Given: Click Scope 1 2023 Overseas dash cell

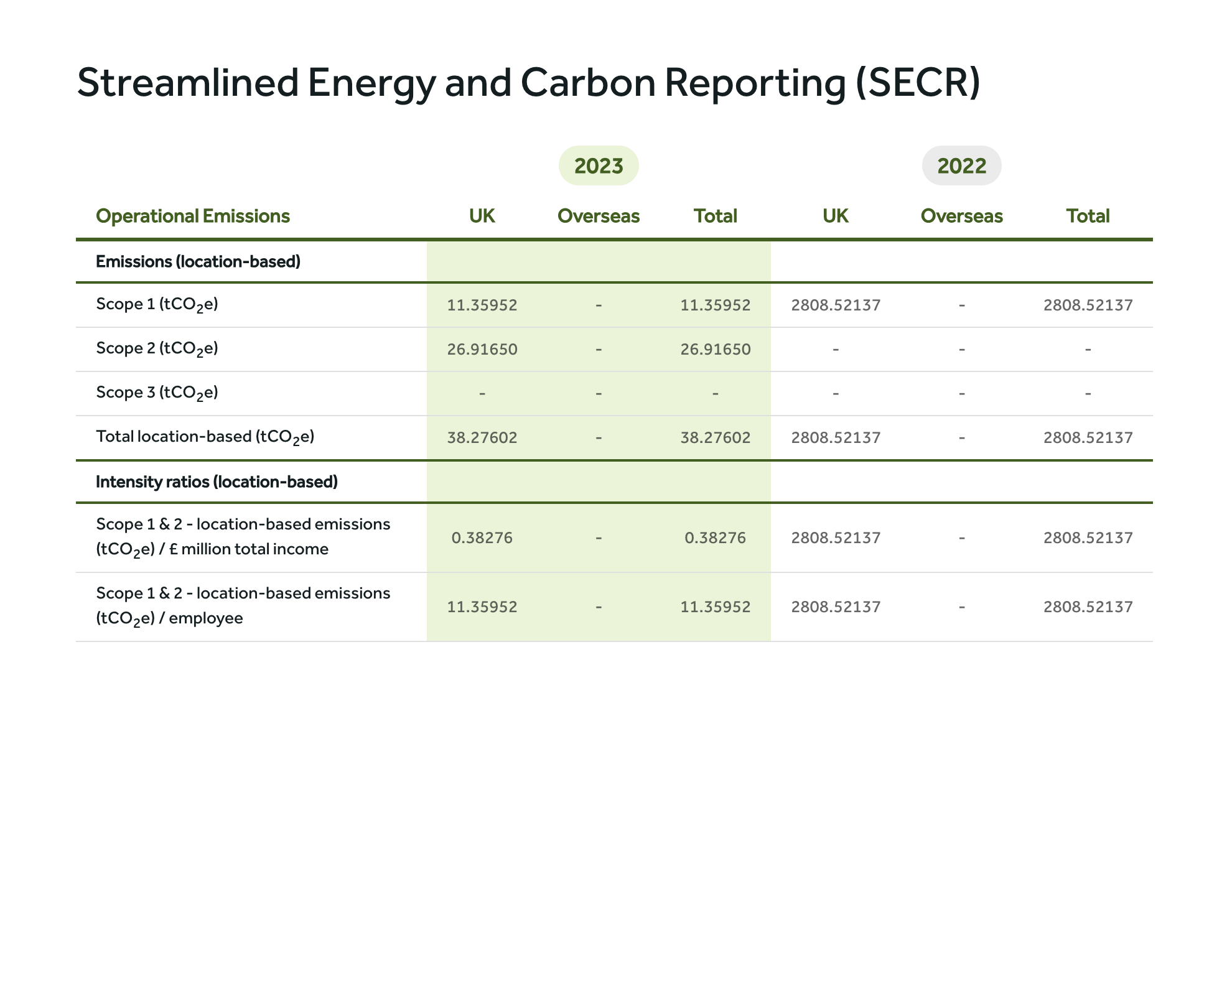Looking at the screenshot, I should pyautogui.click(x=599, y=305).
